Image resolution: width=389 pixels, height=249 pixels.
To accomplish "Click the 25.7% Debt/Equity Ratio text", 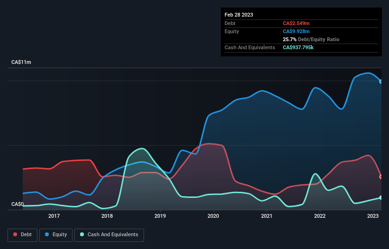I will 311,39.
